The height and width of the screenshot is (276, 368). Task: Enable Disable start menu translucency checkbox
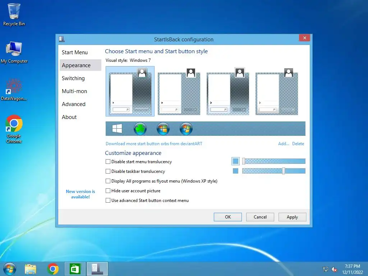[108, 161]
